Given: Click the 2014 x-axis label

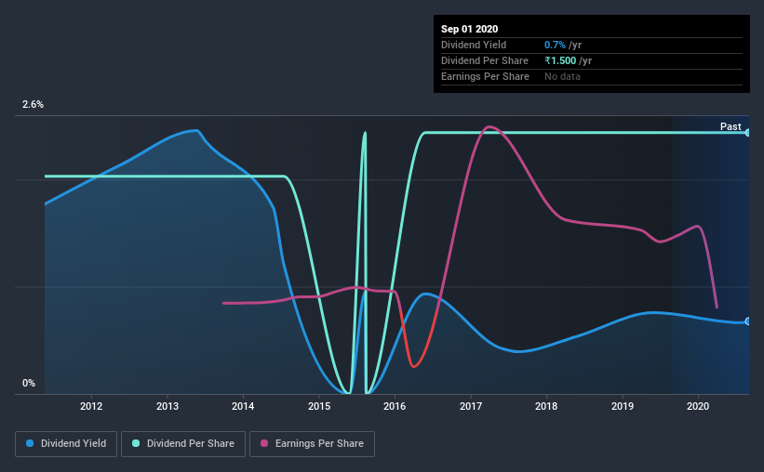Looking at the screenshot, I should (x=243, y=406).
